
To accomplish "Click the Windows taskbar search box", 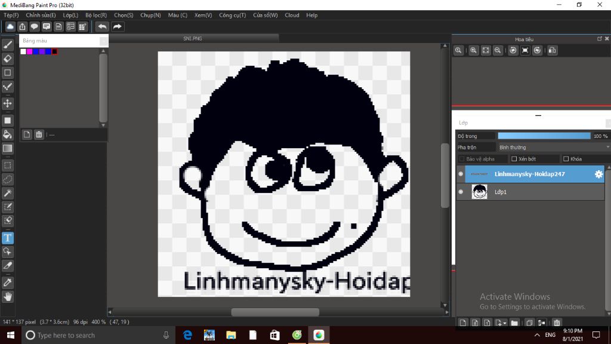I will click(98, 335).
